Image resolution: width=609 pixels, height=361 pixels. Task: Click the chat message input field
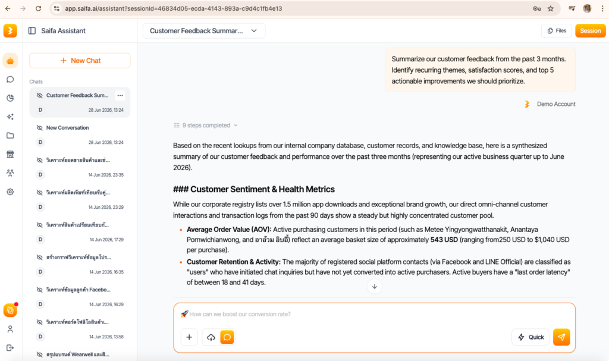click(375, 314)
